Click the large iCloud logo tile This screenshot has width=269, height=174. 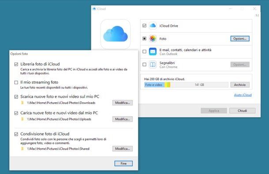tap(116, 34)
